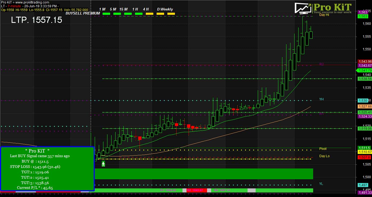The image size is (372, 197).
Task: Click the R3: 1557.33 label in bottom bar
Action: point(222,190)
